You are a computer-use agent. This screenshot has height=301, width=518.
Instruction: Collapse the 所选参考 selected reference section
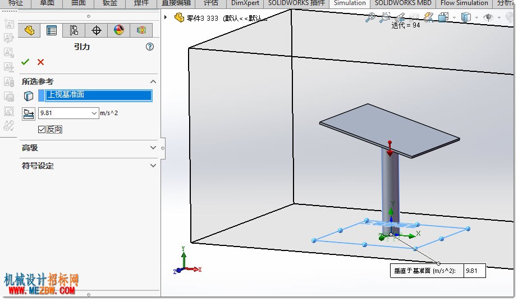click(x=153, y=81)
